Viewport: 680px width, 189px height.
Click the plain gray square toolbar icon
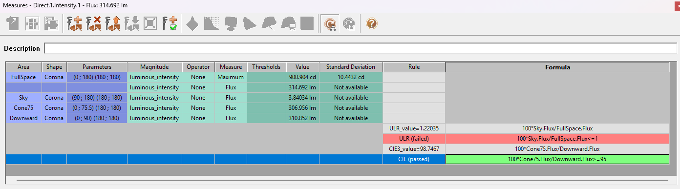pyautogui.click(x=307, y=23)
